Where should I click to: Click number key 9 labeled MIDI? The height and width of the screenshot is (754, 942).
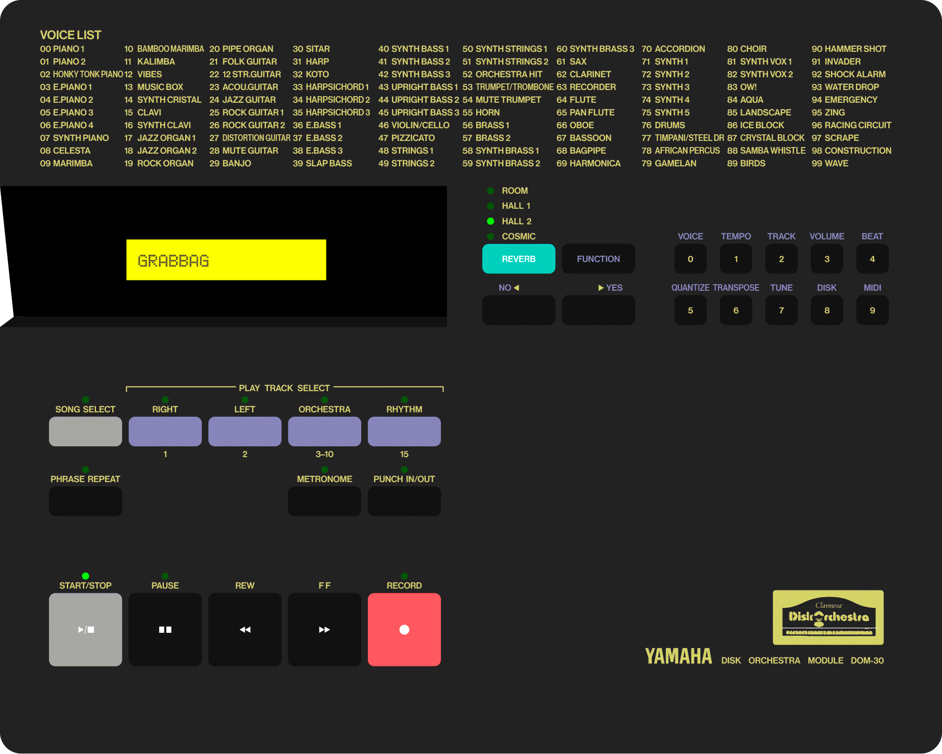pyautogui.click(x=872, y=310)
